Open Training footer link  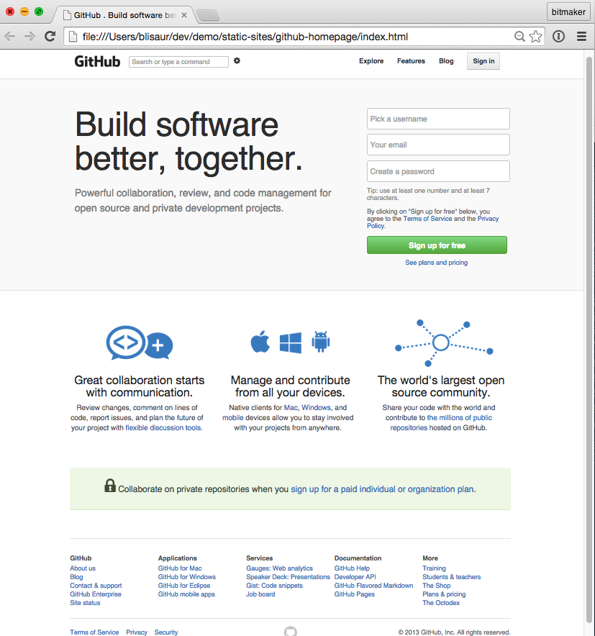434,568
